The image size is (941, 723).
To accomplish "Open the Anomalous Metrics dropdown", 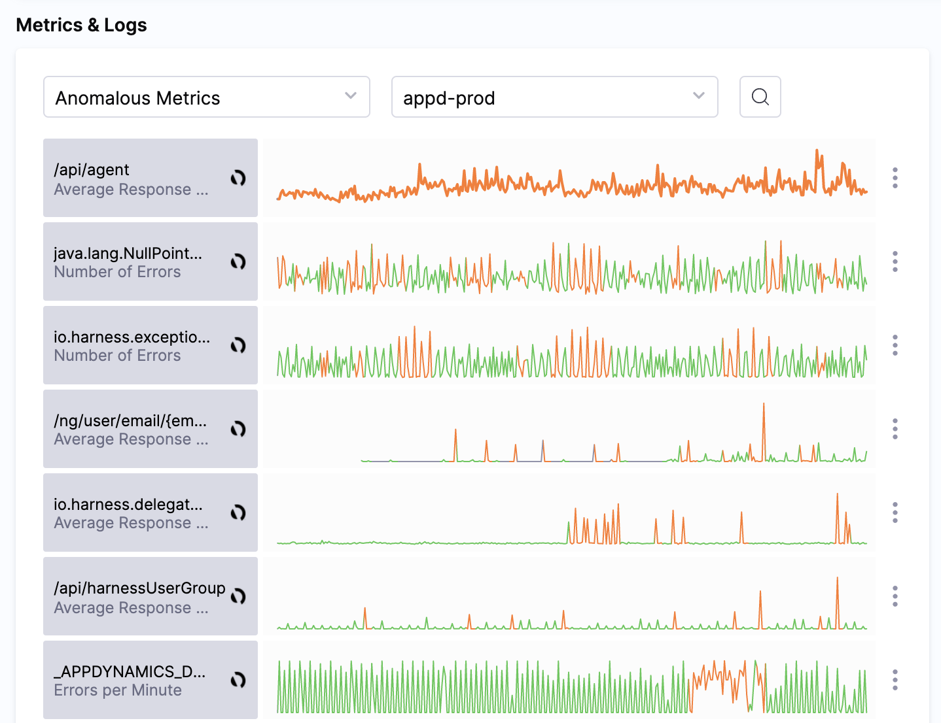I will click(x=207, y=97).
